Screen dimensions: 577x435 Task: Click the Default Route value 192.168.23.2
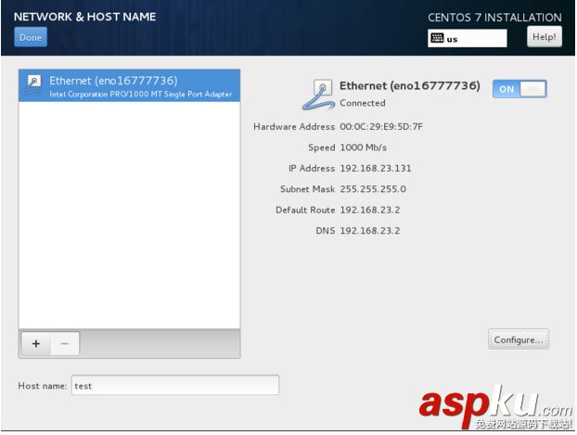370,210
